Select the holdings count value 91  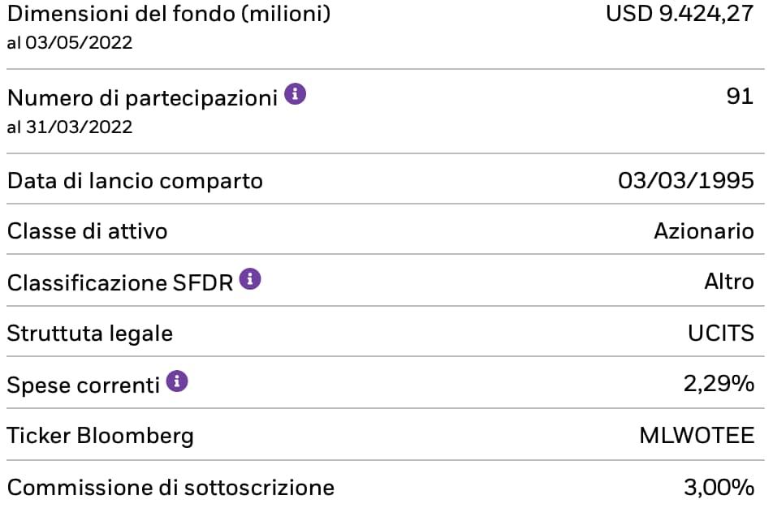tap(741, 97)
